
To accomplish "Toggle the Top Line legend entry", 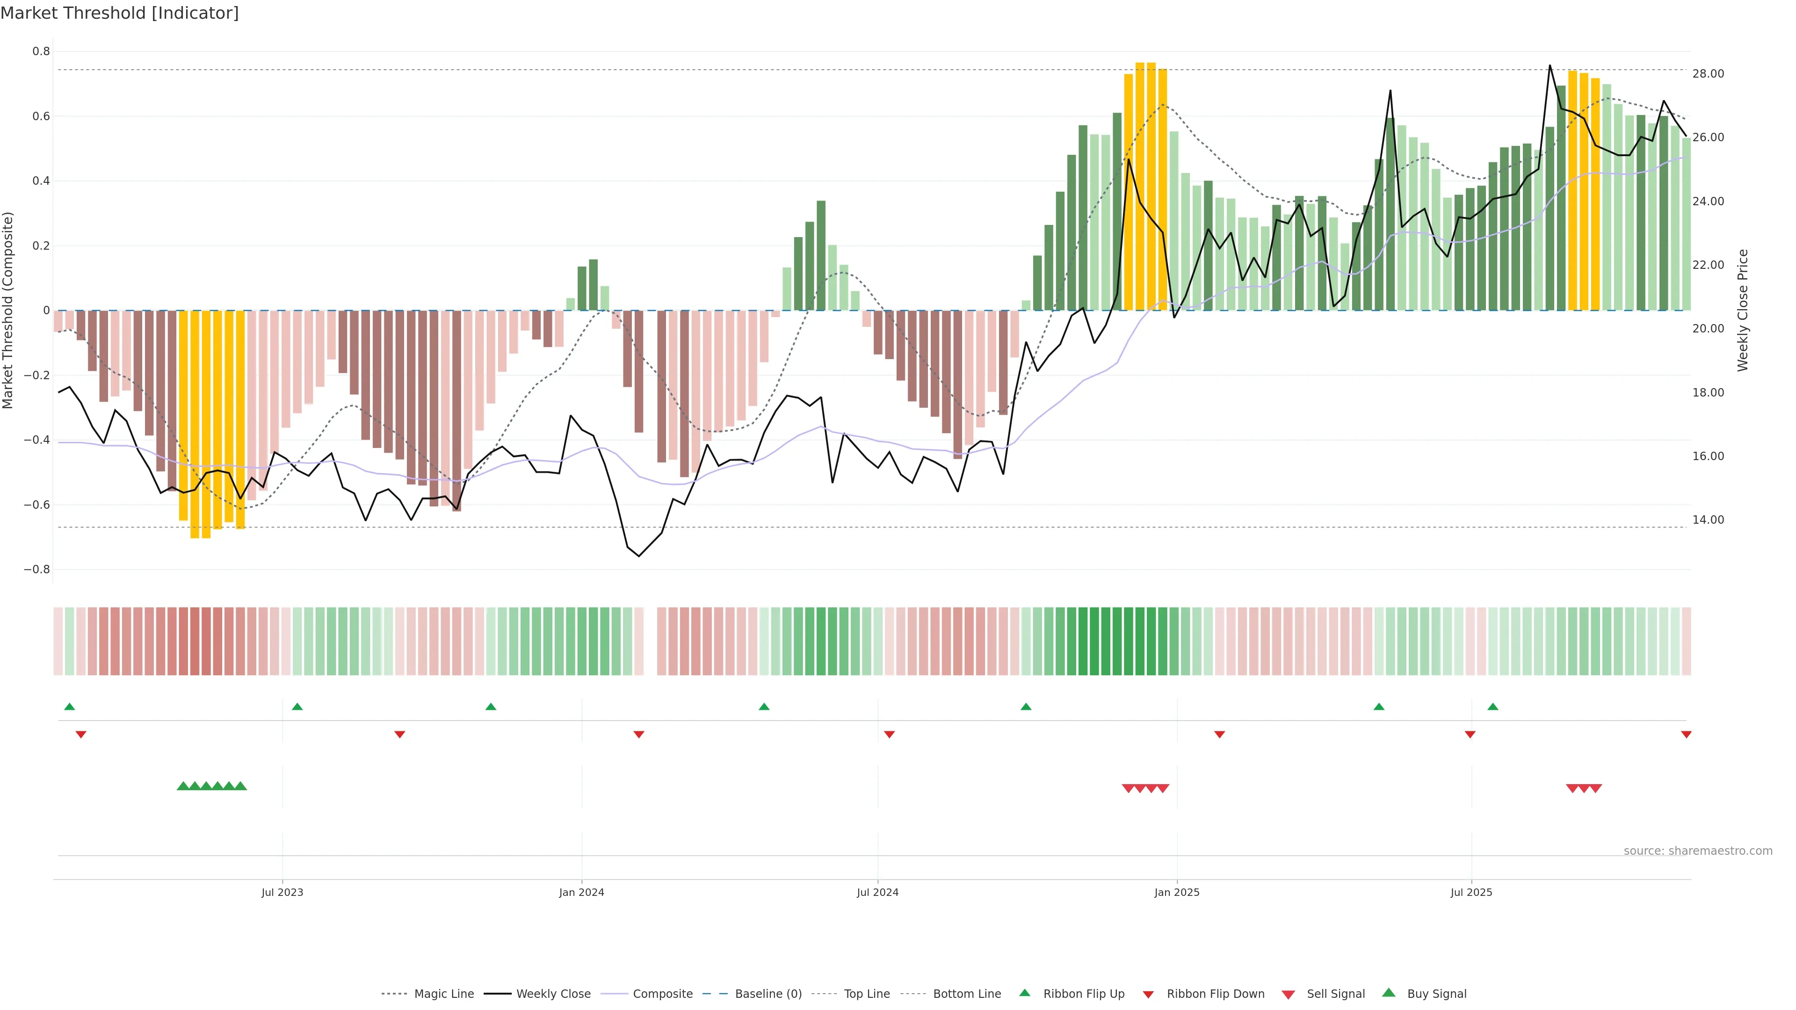I will [x=867, y=994].
